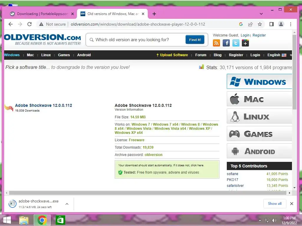This screenshot has width=302, height=226.
Task: Click the Stats bar chart icon
Action: click(x=201, y=67)
